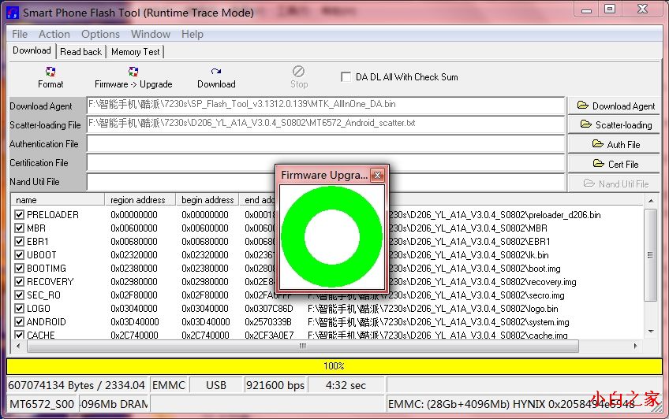669x419 pixels.
Task: Uncheck the PRELOADER partition checkbox
Action: 19,214
